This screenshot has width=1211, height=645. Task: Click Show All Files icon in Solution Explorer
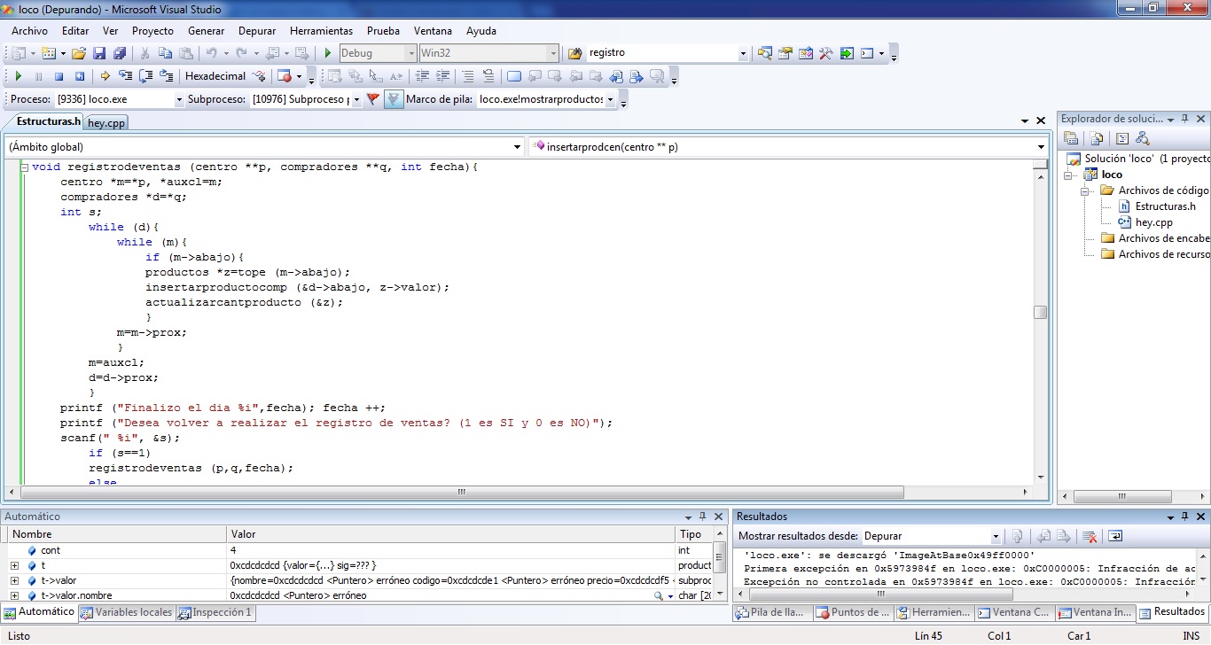(1097, 138)
